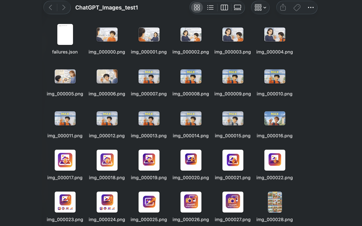Select thumbnail of img_000013.png
This screenshot has width=362, height=226.
(x=149, y=118)
